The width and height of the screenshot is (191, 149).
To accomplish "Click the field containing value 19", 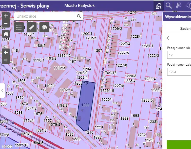I will tap(179, 55).
